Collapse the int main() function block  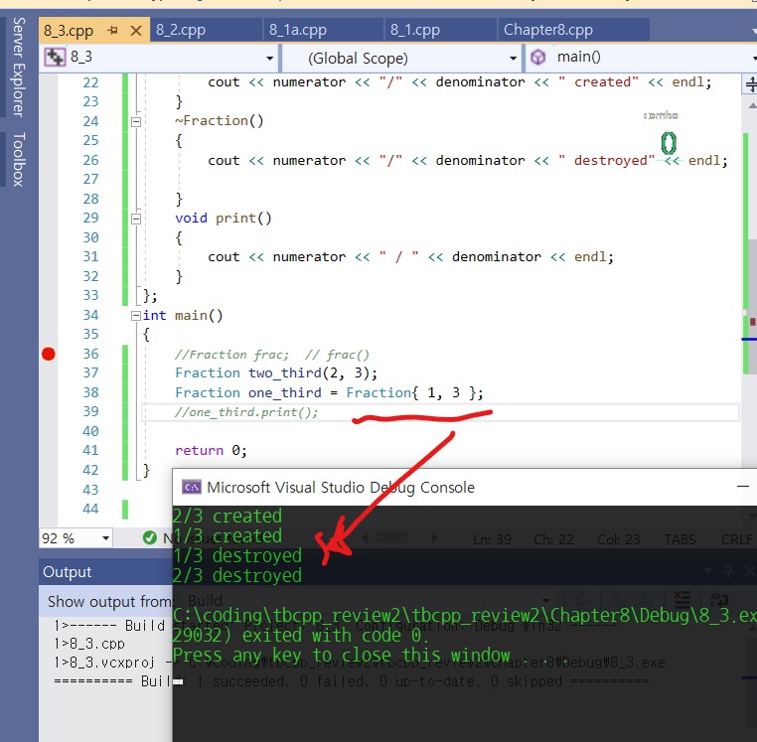136,315
